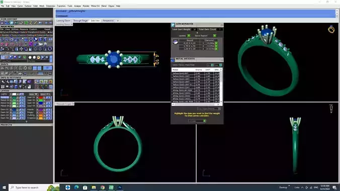Click the Calculate button in Metal Weights
The height and width of the screenshot is (191, 340).
[x=197, y=121]
